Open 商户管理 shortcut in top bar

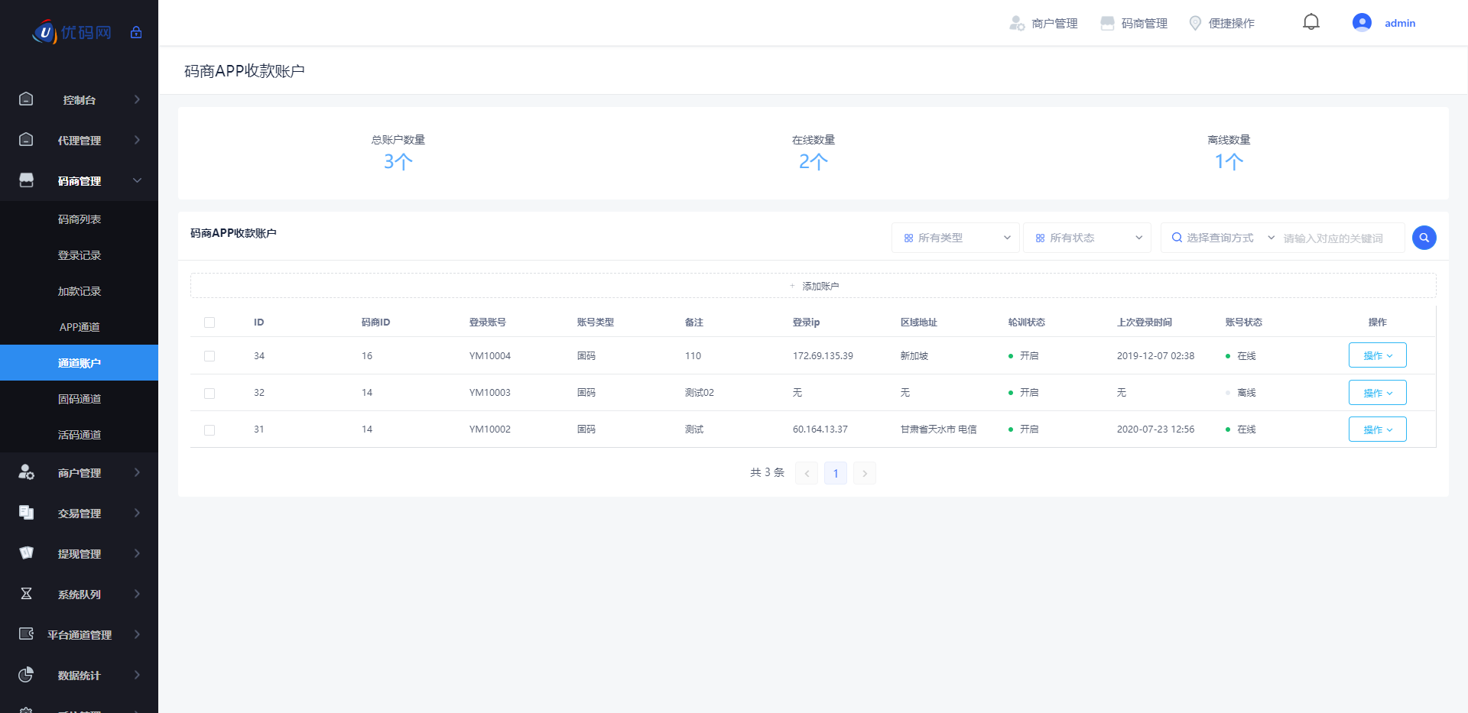(x=1044, y=24)
